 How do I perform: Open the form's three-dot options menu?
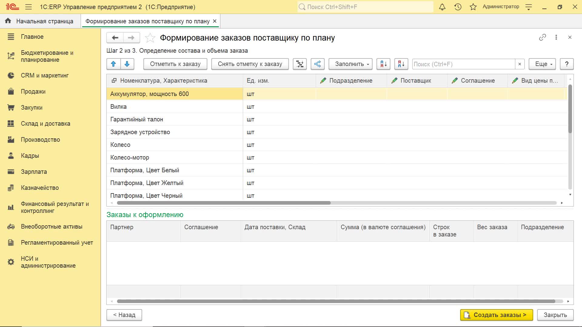coord(556,37)
